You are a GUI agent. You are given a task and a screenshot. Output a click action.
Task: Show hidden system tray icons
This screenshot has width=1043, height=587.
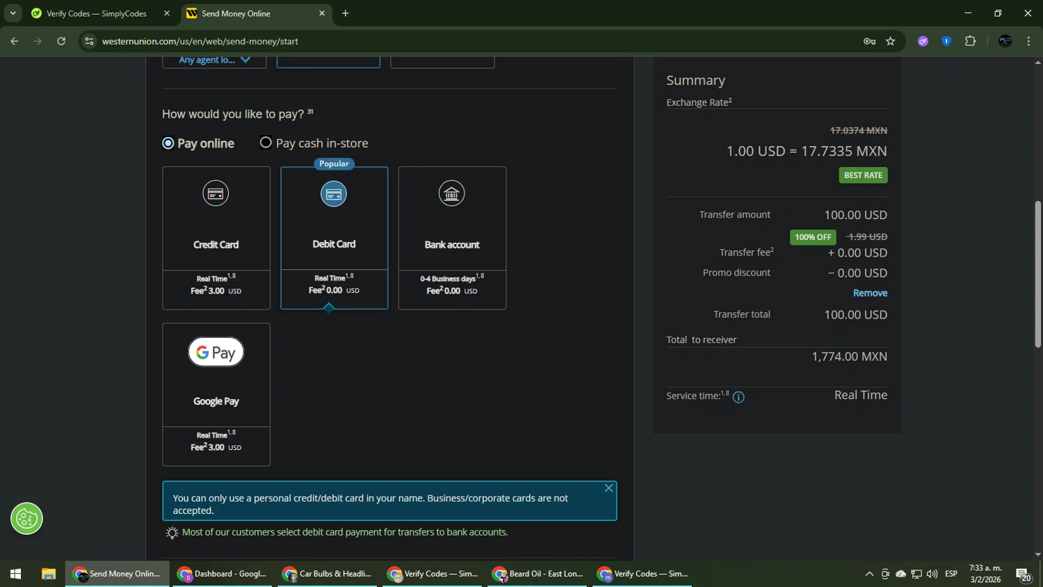coord(869,574)
